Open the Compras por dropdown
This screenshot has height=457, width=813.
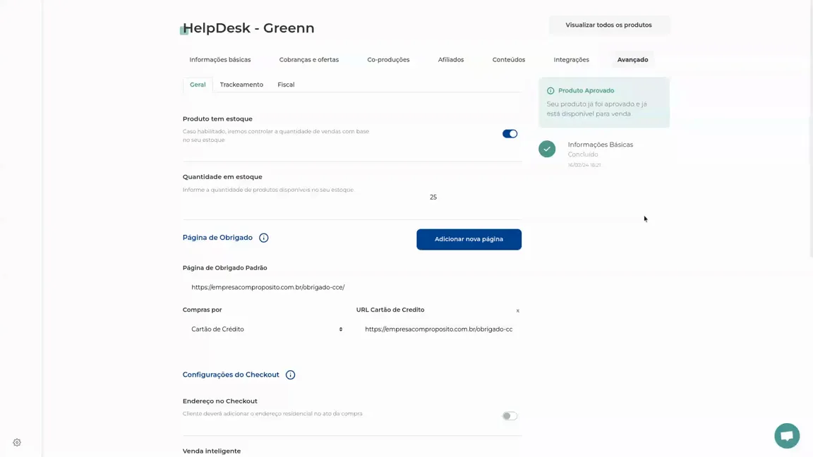click(x=267, y=329)
